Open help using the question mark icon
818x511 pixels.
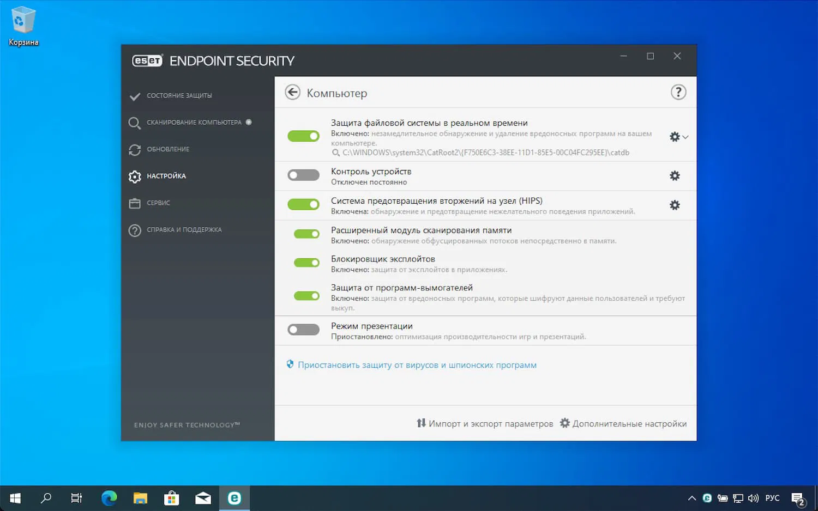(x=678, y=92)
